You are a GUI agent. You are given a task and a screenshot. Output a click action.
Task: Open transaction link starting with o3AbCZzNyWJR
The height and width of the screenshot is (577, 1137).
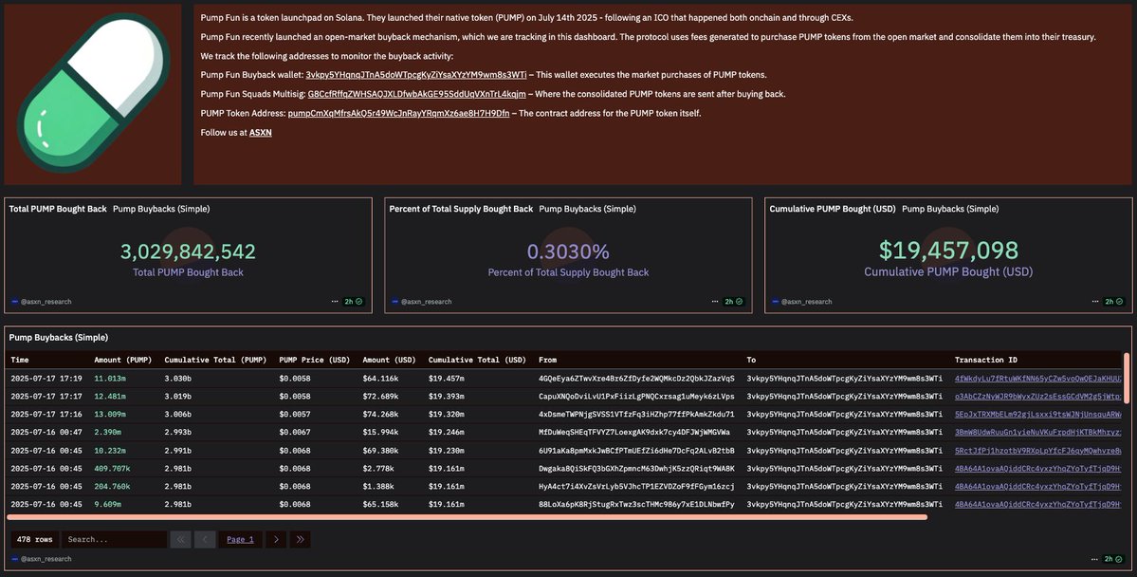pyautogui.click(x=1037, y=397)
